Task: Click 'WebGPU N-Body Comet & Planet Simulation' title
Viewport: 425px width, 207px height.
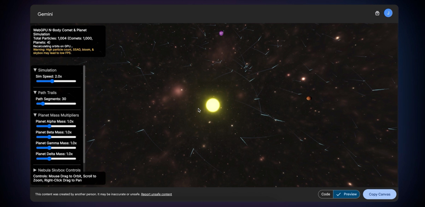Action: point(60,32)
